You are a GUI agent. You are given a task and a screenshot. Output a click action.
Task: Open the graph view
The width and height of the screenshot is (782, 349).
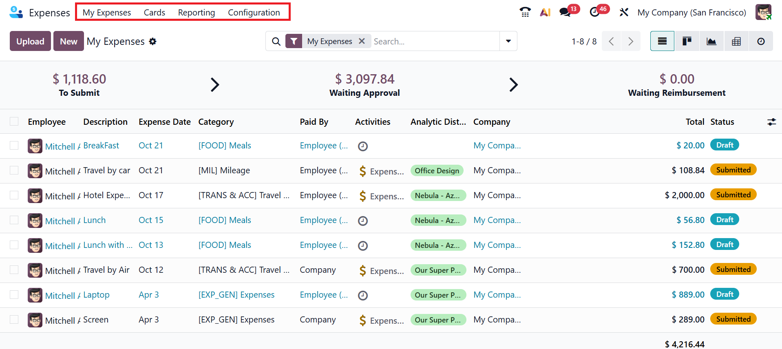(711, 41)
